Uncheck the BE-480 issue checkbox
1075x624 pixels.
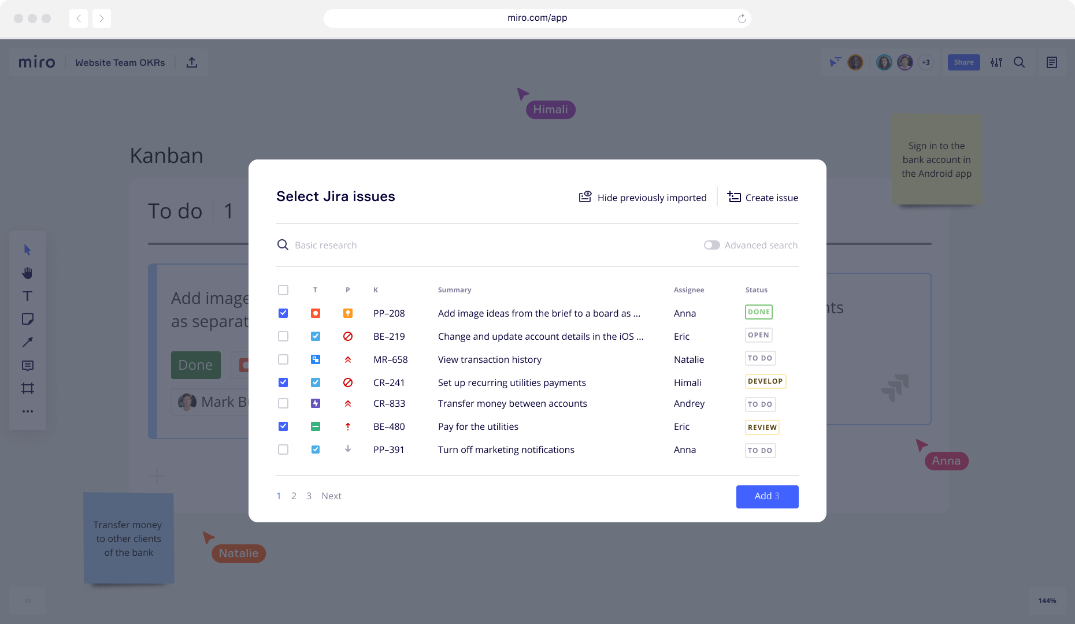(x=283, y=426)
